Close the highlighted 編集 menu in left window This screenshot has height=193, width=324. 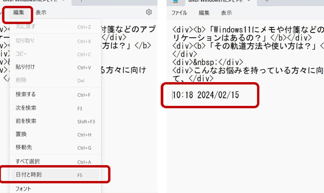(x=18, y=13)
